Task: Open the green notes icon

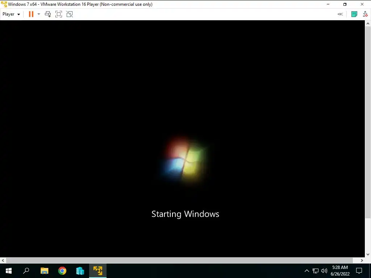Action: pyautogui.click(x=354, y=14)
